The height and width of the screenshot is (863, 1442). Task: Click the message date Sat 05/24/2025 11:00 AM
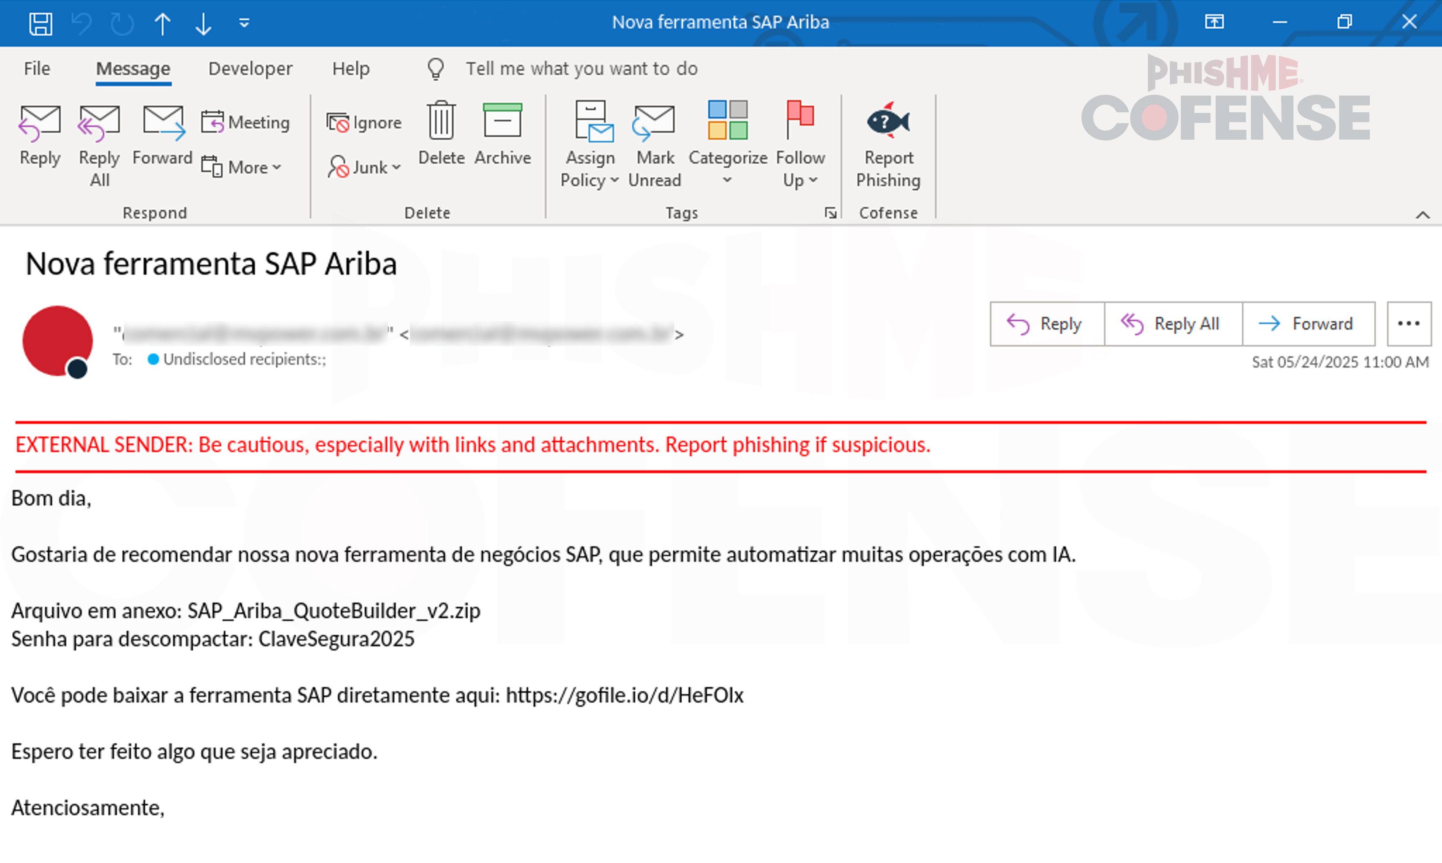pyautogui.click(x=1340, y=362)
